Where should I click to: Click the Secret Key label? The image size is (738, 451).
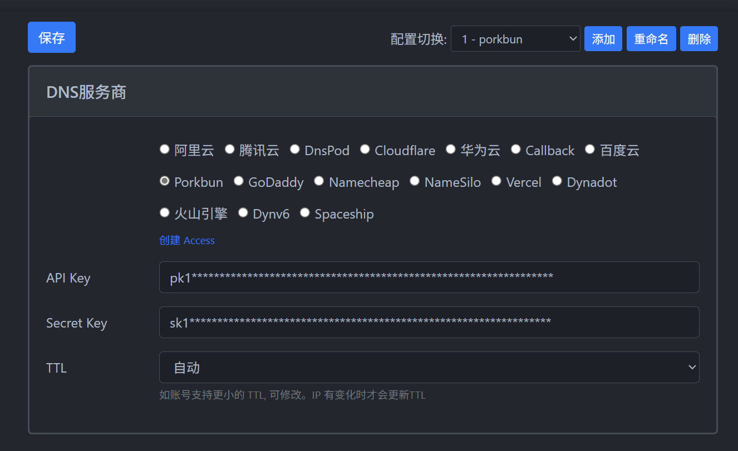[77, 323]
